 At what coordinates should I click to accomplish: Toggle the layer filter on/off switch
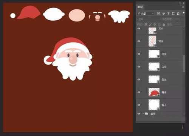184,13
